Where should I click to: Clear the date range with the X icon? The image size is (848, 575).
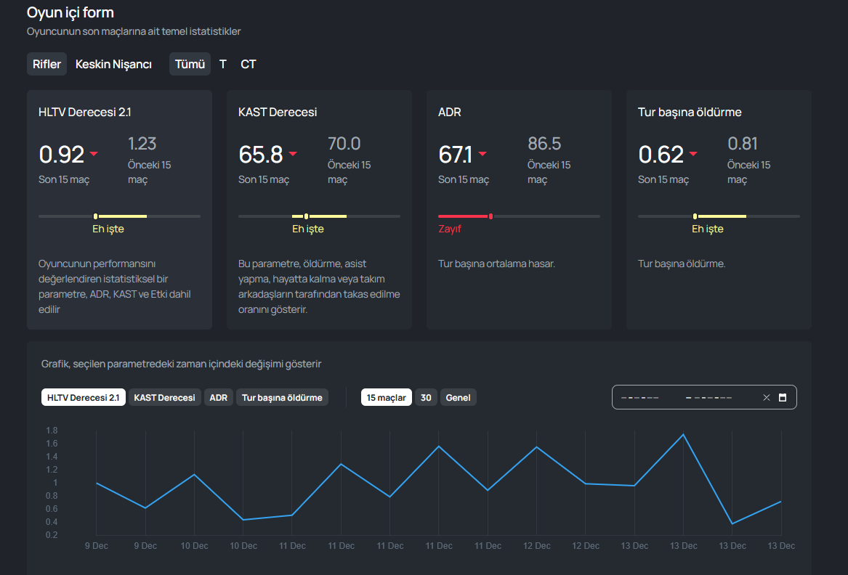coord(767,397)
